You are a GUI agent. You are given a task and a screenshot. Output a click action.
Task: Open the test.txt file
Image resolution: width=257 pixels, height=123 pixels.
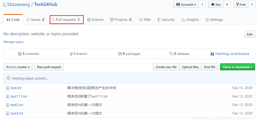pos(16,88)
